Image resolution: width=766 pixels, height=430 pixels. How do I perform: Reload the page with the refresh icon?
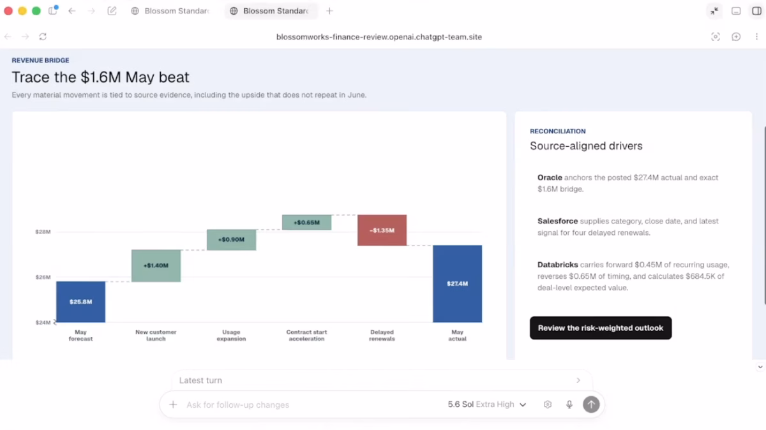pyautogui.click(x=43, y=37)
